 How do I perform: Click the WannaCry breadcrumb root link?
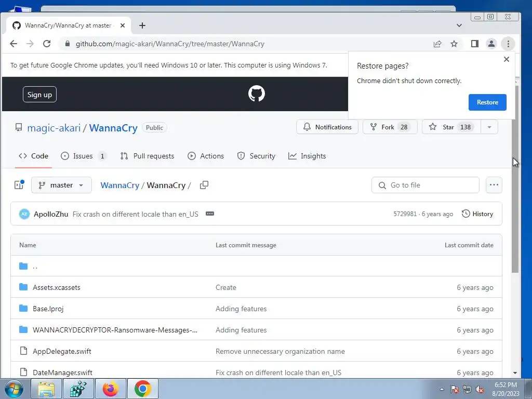tap(120, 185)
